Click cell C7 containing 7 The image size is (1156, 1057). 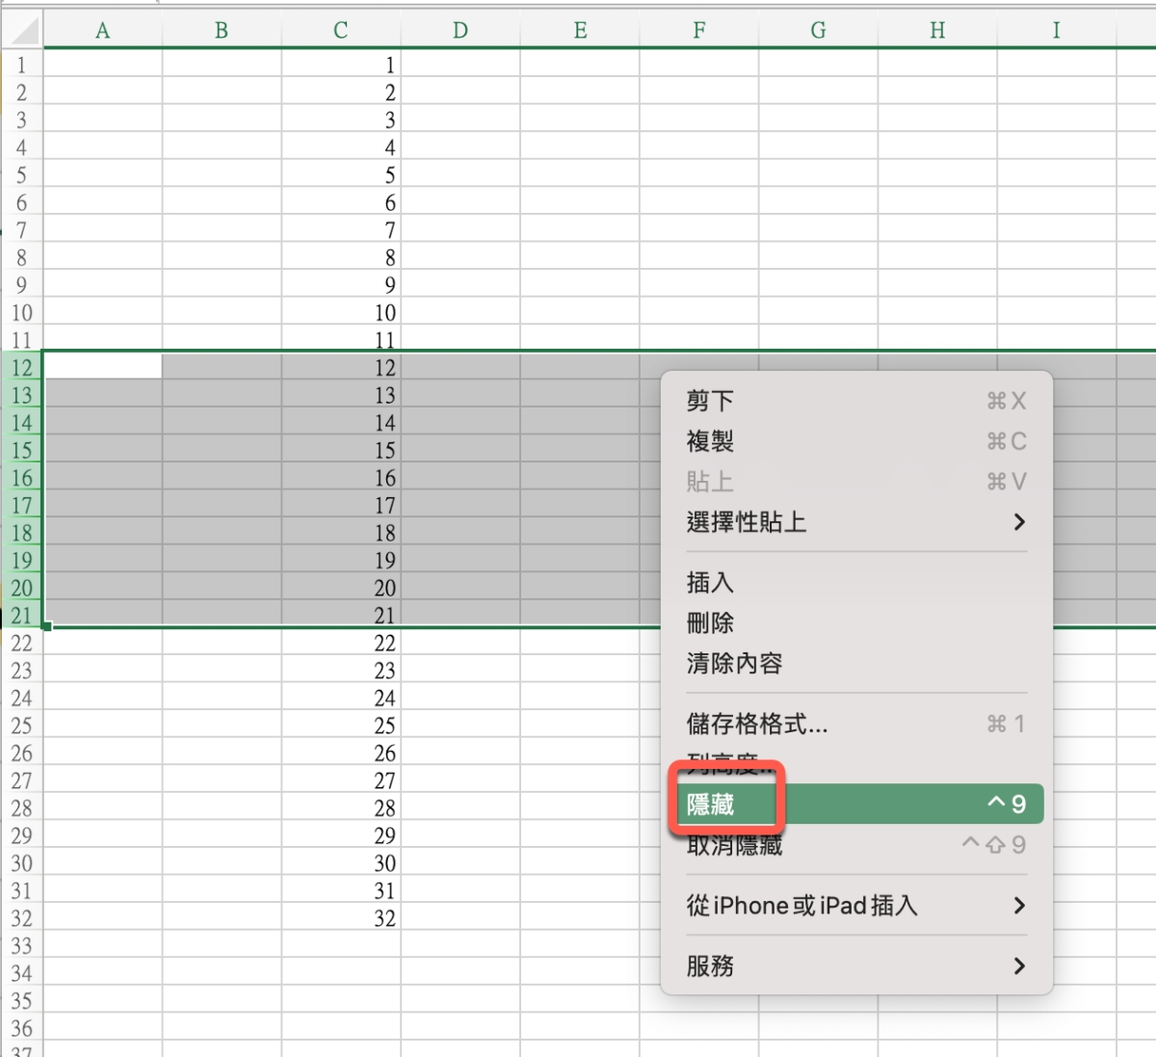pyautogui.click(x=341, y=230)
